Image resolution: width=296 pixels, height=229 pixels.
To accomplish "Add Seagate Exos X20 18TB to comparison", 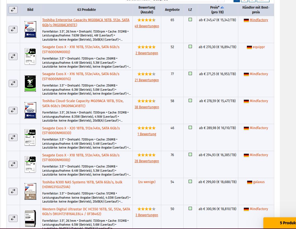I will point(13,137).
